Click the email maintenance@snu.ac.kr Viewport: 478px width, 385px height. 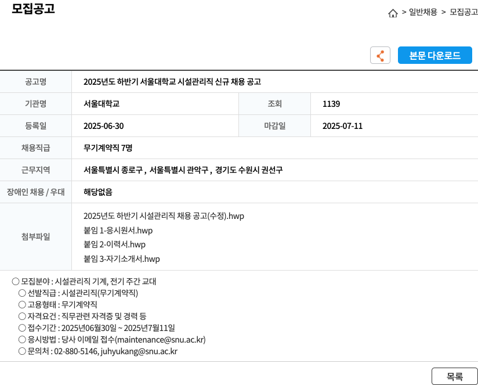pyautogui.click(x=160, y=340)
